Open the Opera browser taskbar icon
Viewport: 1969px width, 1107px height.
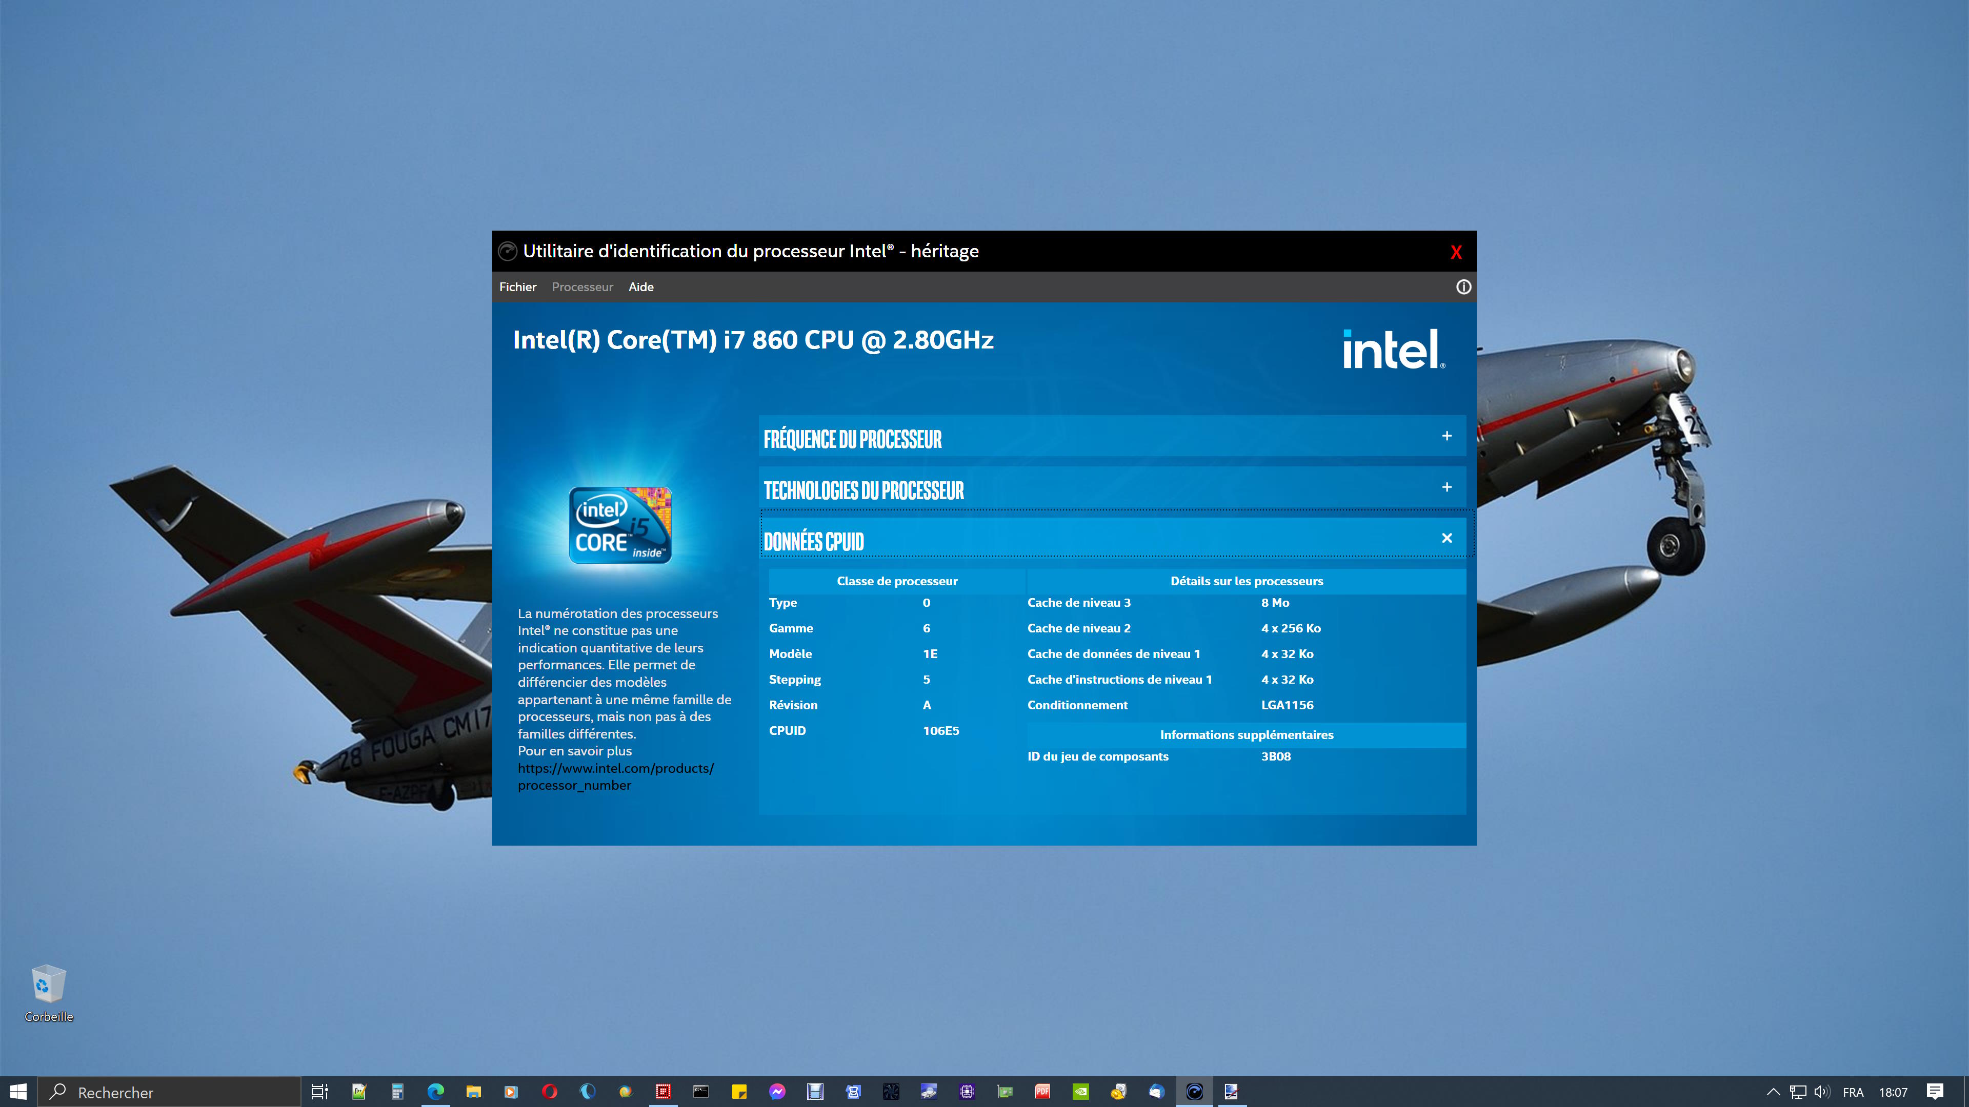coord(549,1092)
